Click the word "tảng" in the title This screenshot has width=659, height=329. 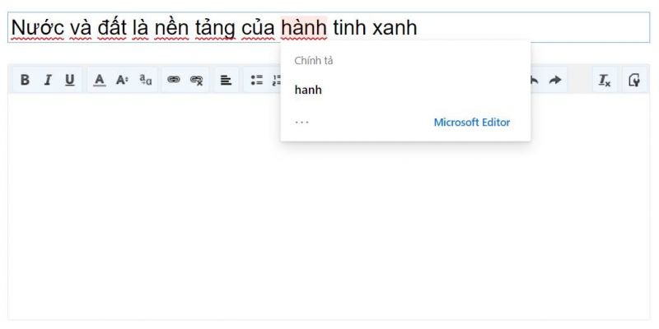(x=215, y=29)
